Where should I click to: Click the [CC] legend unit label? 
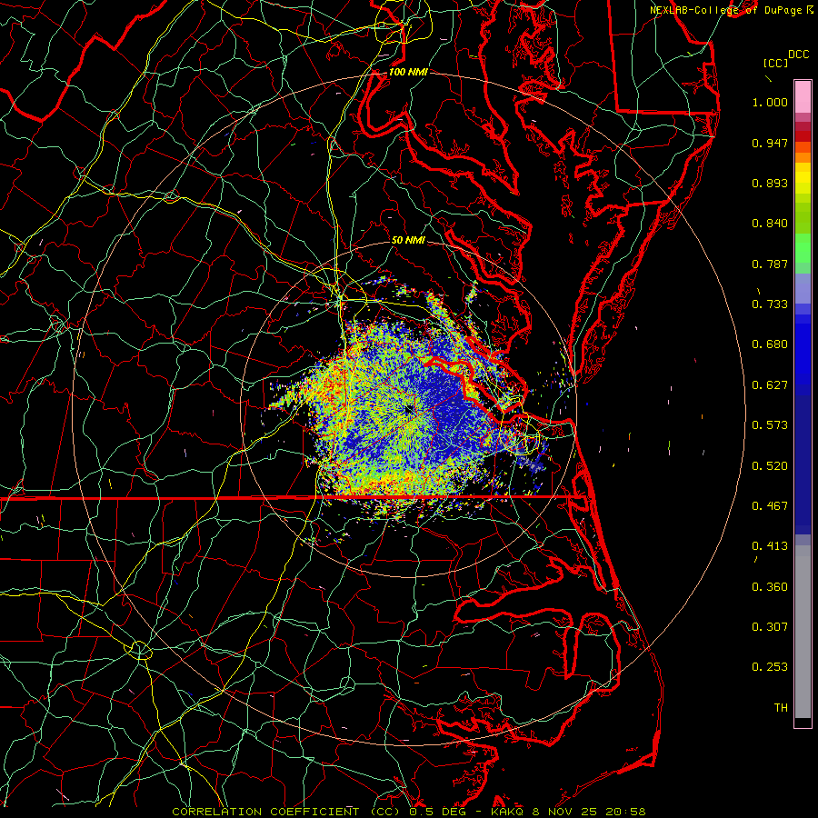tap(775, 63)
